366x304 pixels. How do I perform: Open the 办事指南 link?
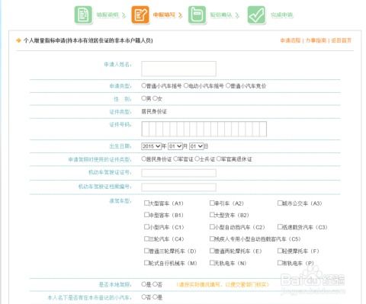(316, 40)
